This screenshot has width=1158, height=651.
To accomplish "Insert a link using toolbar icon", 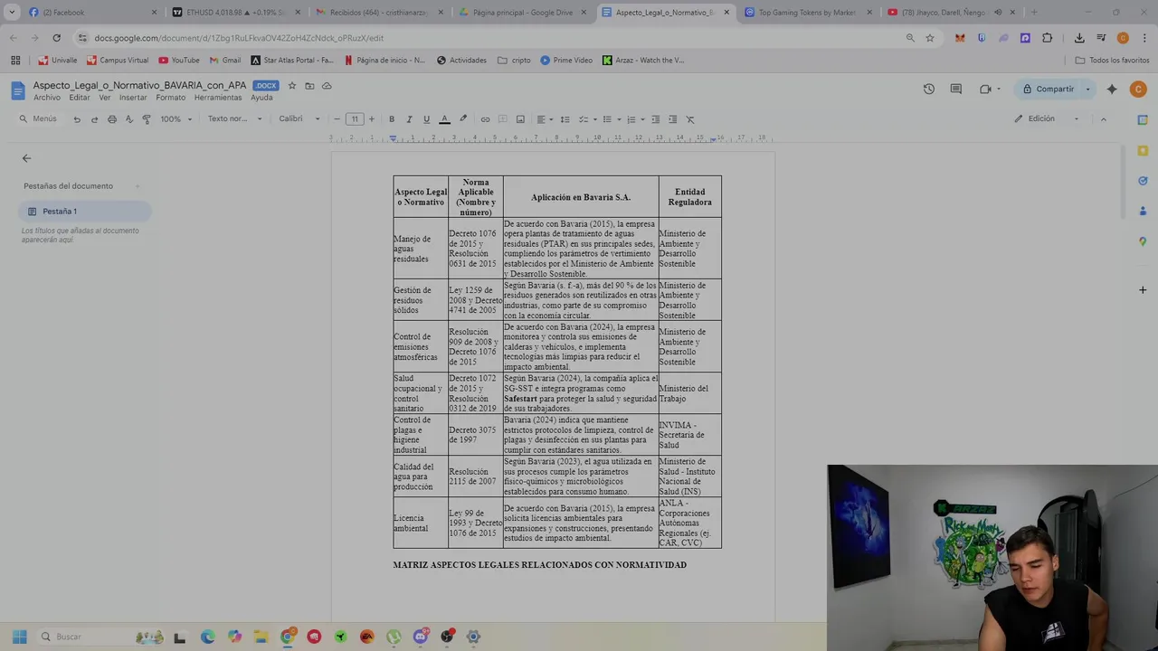I will 485,119.
